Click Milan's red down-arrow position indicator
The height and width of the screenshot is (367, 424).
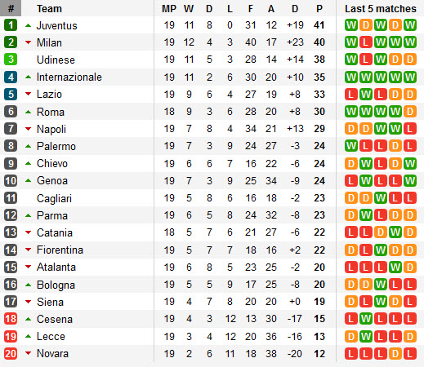tap(28, 42)
